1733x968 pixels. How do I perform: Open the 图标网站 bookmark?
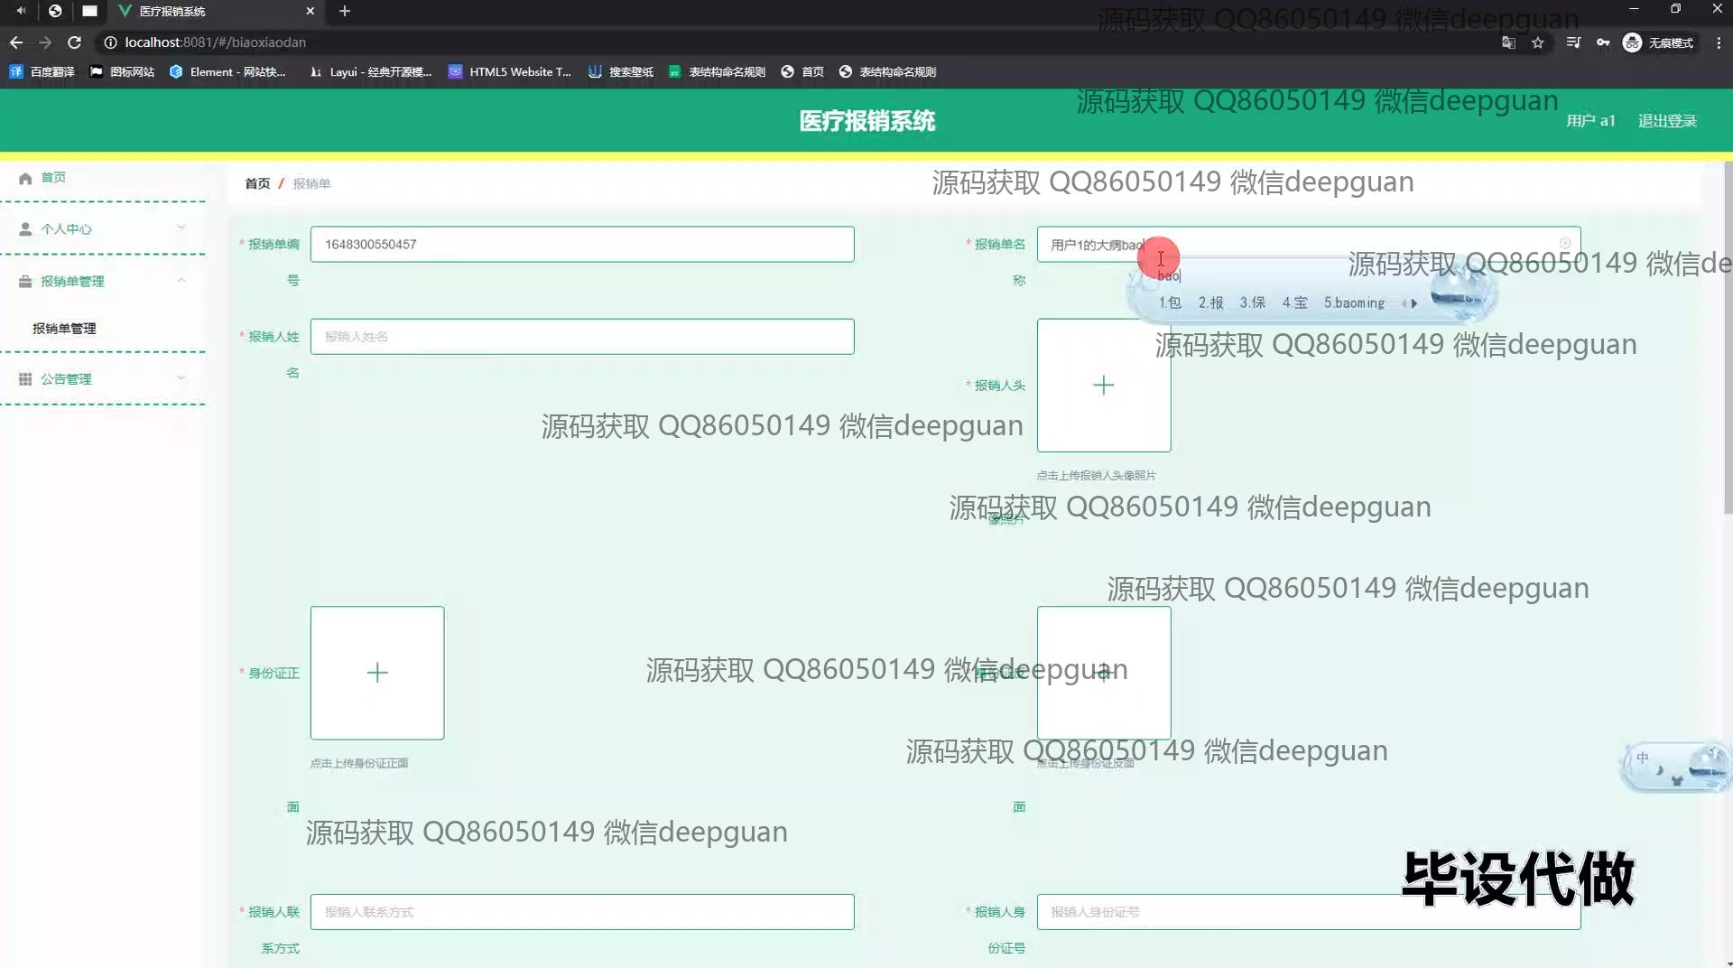click(122, 72)
